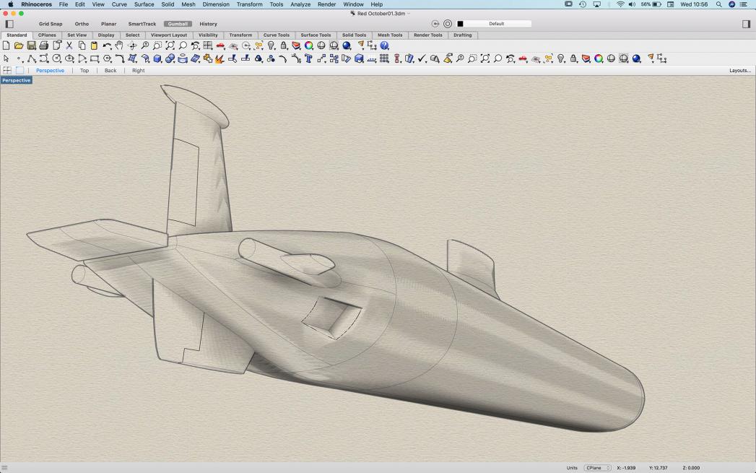
Task: Switch to the Curve Tools tab
Action: click(x=276, y=35)
